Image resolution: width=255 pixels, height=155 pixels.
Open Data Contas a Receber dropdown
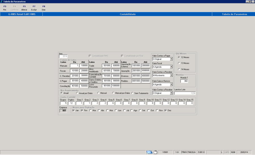(171, 75)
